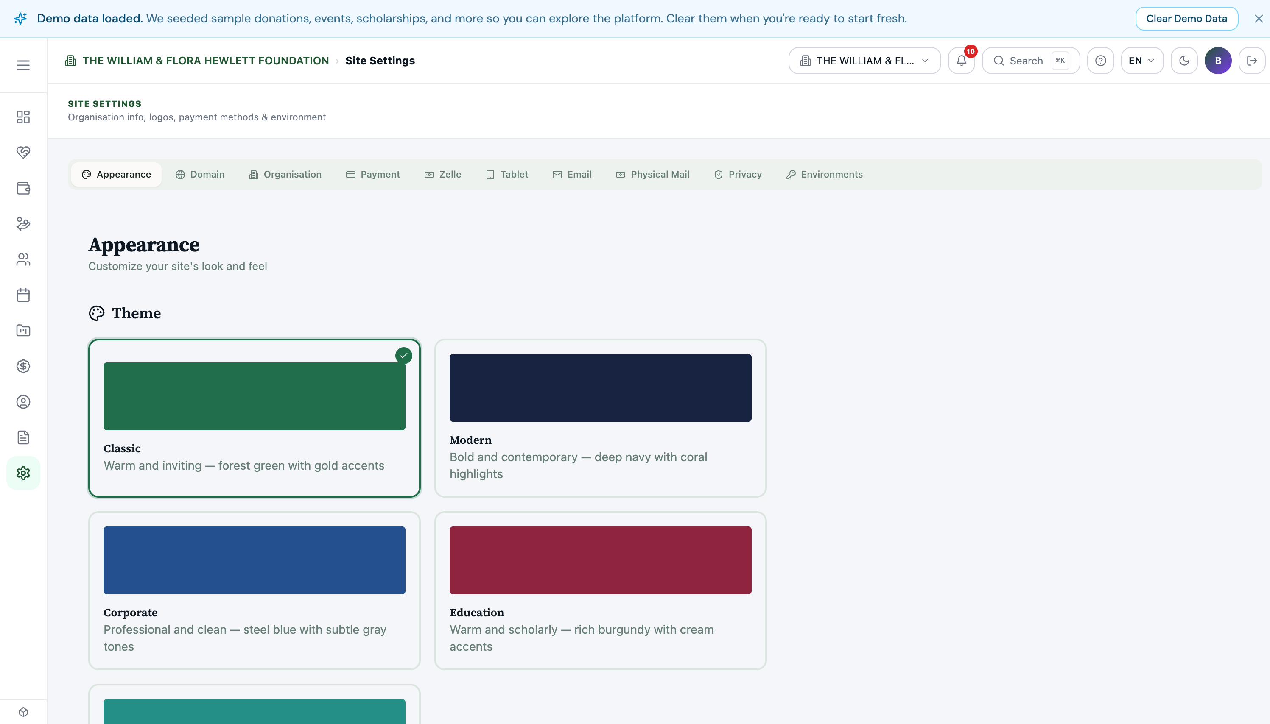The width and height of the screenshot is (1270, 724).
Task: Open the Tablet tab
Action: coord(507,175)
